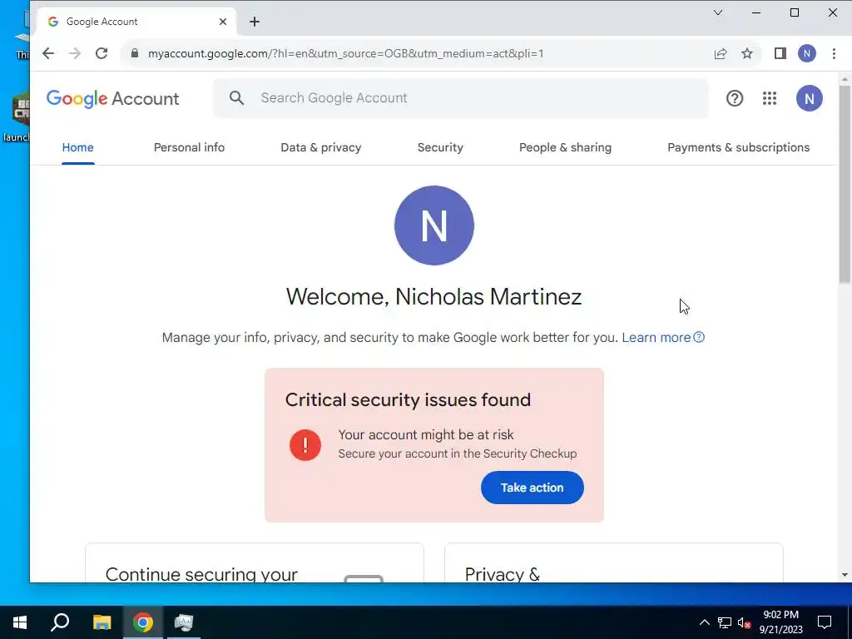Follow the Learn more link

pyautogui.click(x=663, y=338)
